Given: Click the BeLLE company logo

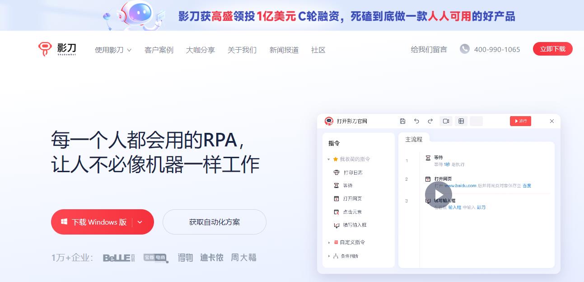Looking at the screenshot, I should click(119, 258).
